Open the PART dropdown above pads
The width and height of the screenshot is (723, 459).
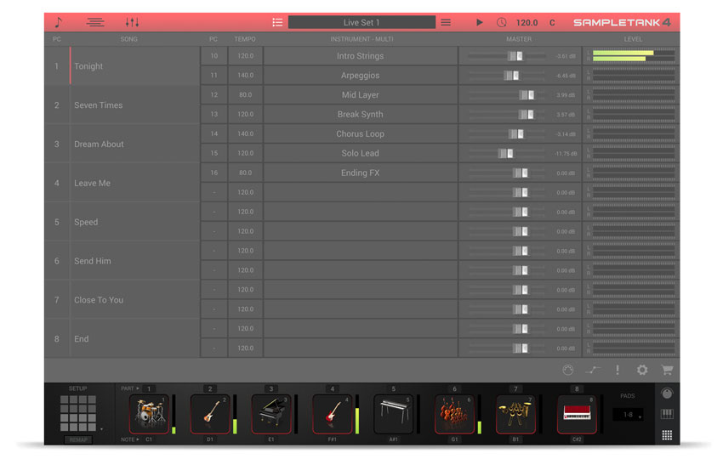129,388
